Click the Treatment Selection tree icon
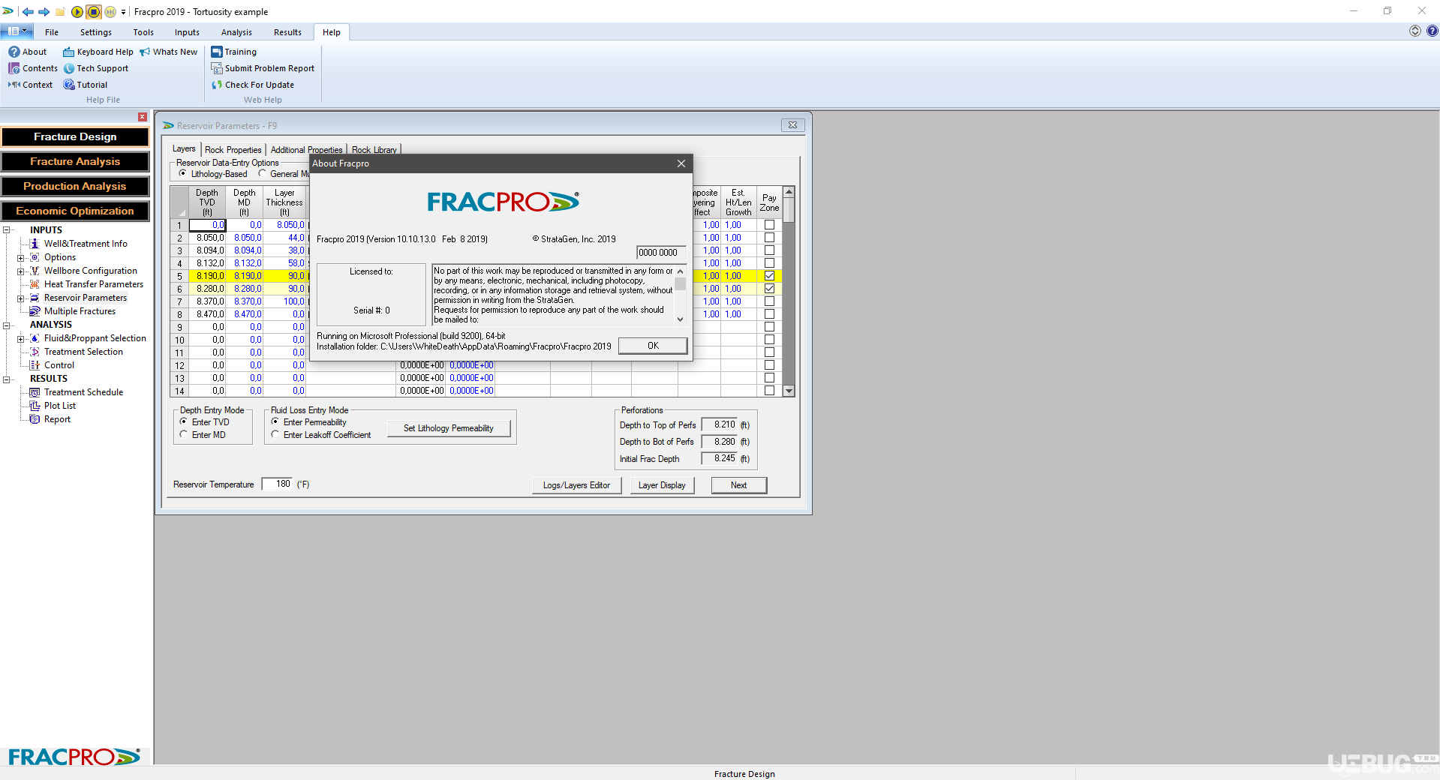This screenshot has height=780, width=1440. (35, 352)
